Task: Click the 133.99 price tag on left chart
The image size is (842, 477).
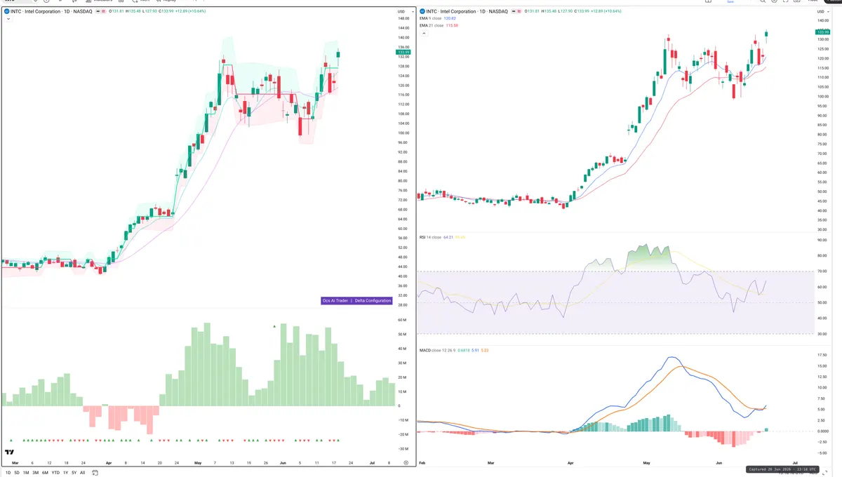Action: (x=403, y=52)
